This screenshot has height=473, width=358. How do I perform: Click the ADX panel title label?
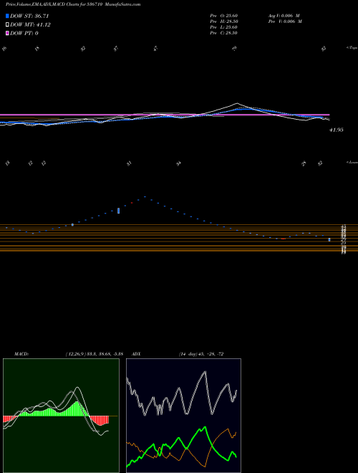click(x=136, y=354)
